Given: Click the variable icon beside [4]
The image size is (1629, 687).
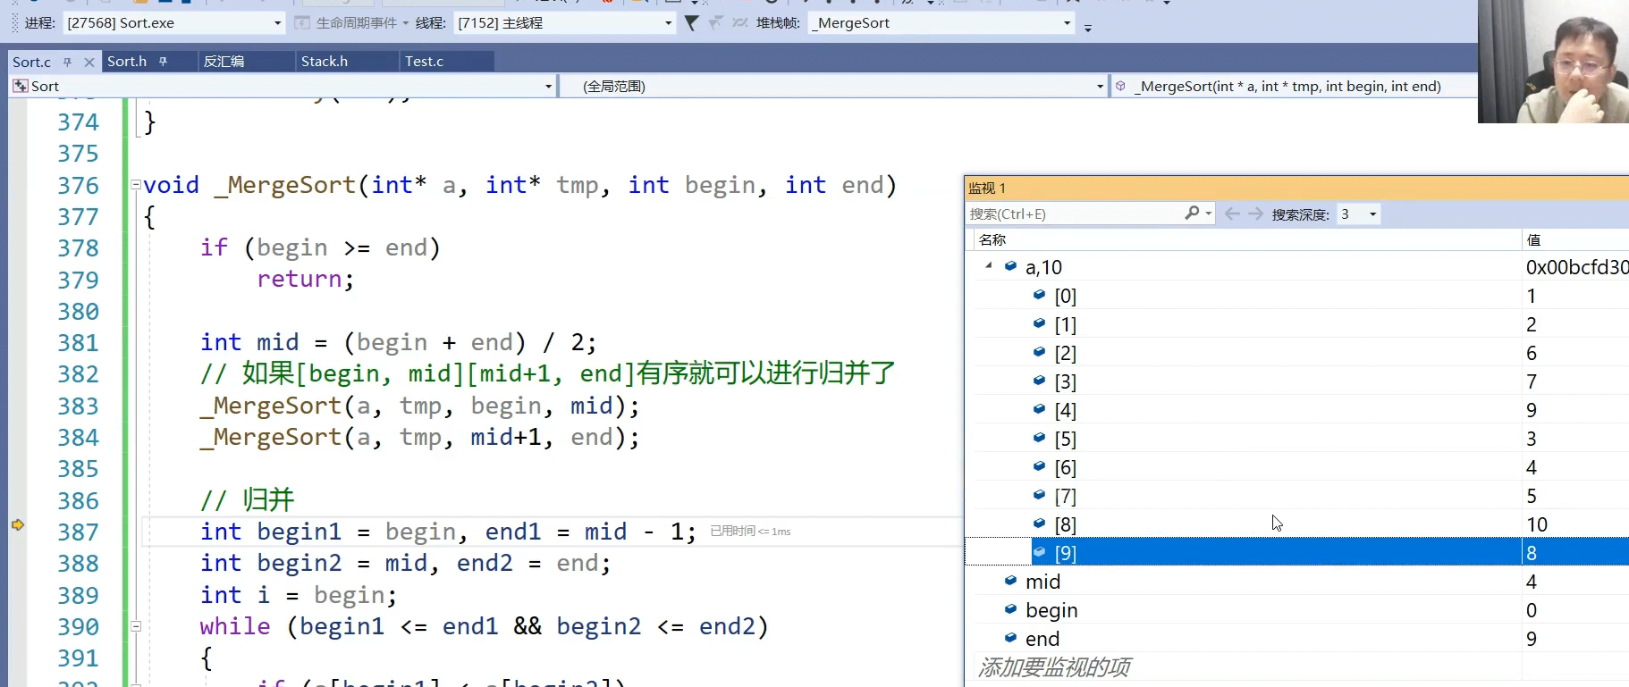Looking at the screenshot, I should 1039,409.
